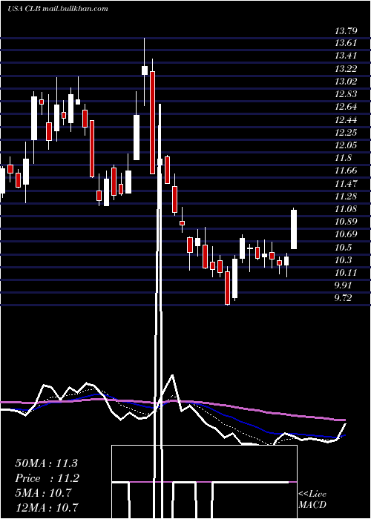Click the 10.11 price axis label

point(346,273)
